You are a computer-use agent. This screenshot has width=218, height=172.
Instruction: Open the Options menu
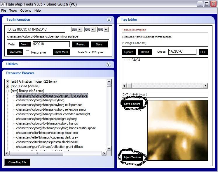26,10
